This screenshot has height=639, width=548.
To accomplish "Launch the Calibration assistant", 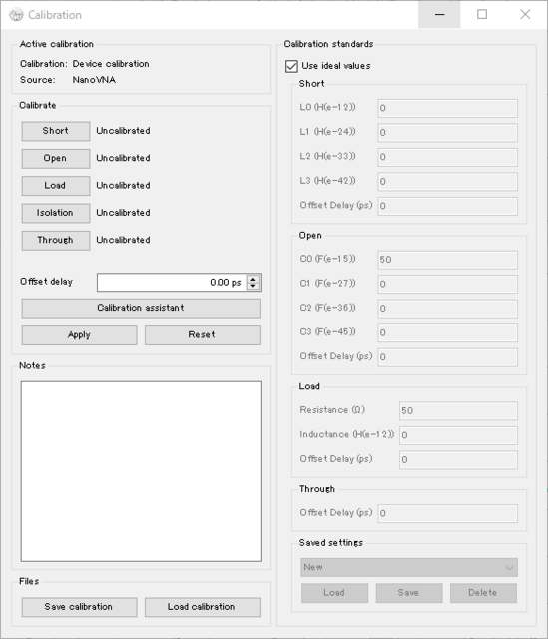I will point(141,308).
